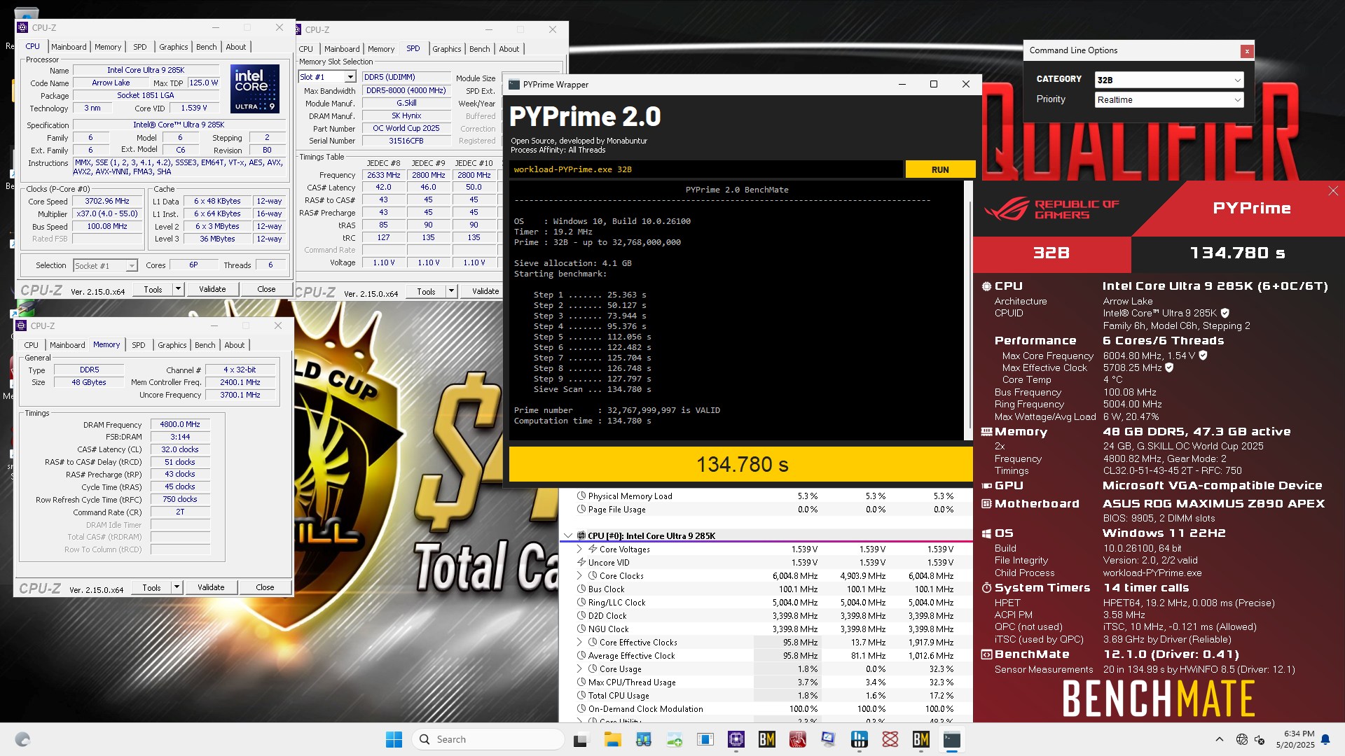Viewport: 1345px width, 756px height.
Task: Switch to SPD tab in CPU-Z Memory window
Action: pyautogui.click(x=139, y=345)
